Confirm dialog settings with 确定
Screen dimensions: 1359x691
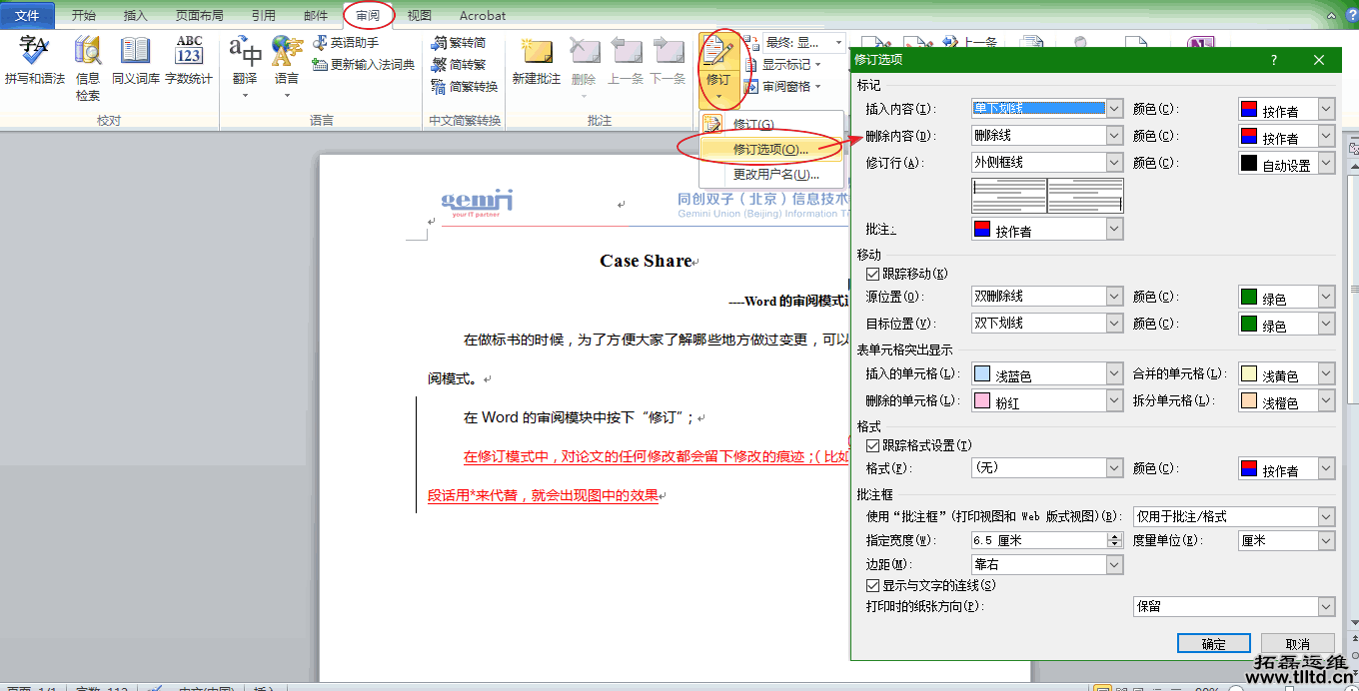pyautogui.click(x=1213, y=643)
